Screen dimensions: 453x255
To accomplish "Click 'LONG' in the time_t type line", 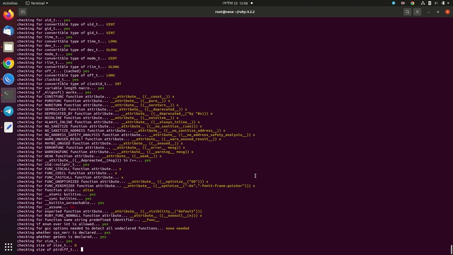I will coord(113,41).
